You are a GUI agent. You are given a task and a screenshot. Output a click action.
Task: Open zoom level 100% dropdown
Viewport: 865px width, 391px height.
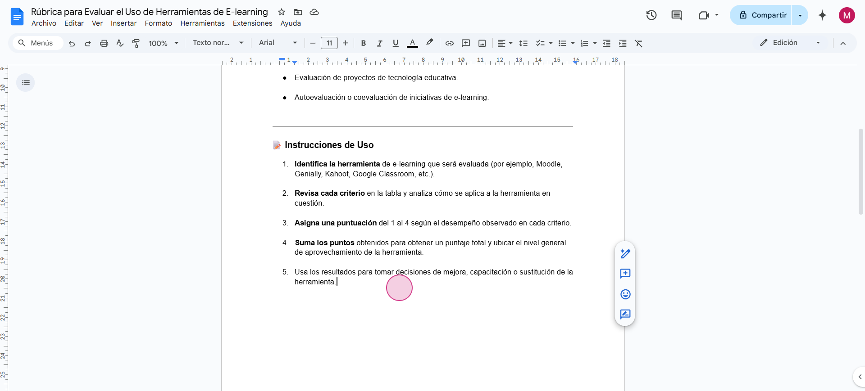click(x=164, y=43)
